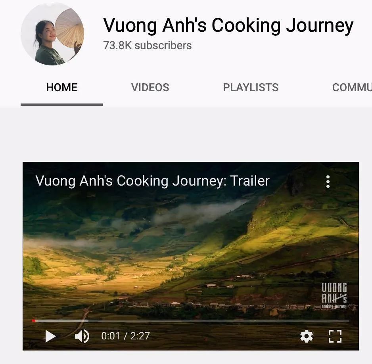Play the channel trailer video
The width and height of the screenshot is (372, 364).
(x=50, y=336)
